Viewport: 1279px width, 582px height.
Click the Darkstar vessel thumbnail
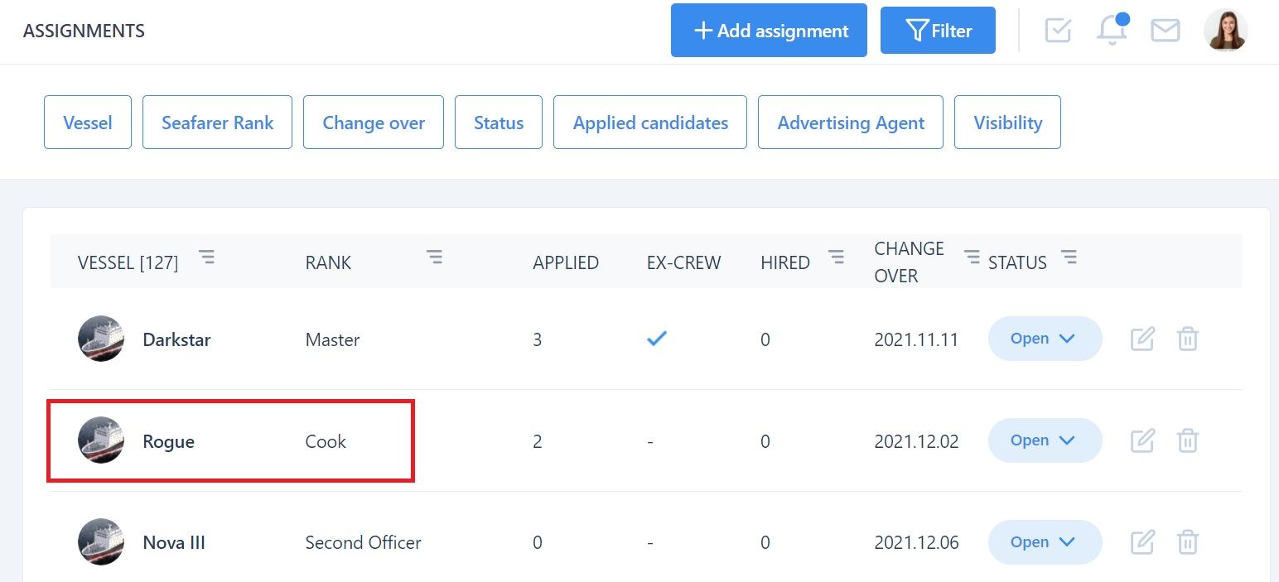click(x=101, y=339)
